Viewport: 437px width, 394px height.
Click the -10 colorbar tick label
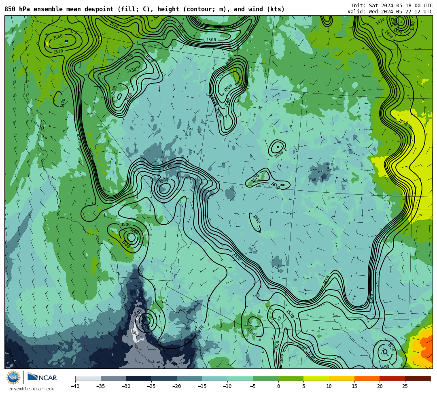[x=227, y=386]
